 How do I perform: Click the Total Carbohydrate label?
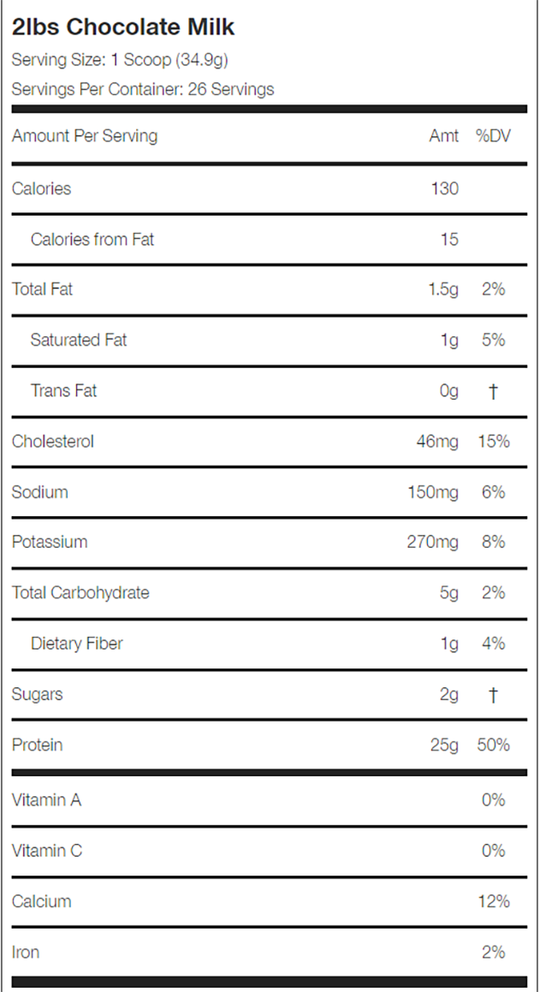coord(80,593)
